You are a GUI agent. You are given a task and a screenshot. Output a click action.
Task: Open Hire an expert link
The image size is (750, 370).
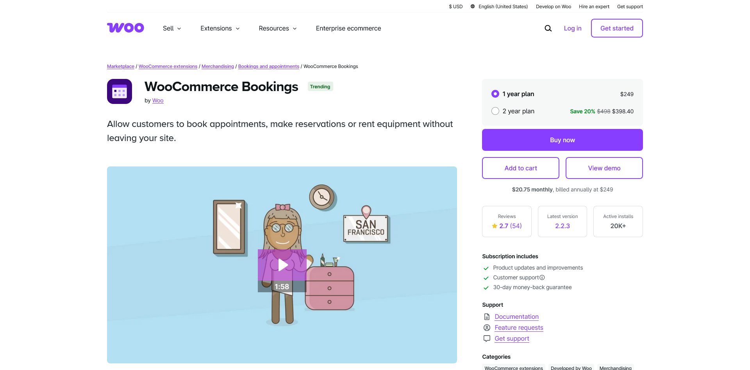tap(594, 6)
